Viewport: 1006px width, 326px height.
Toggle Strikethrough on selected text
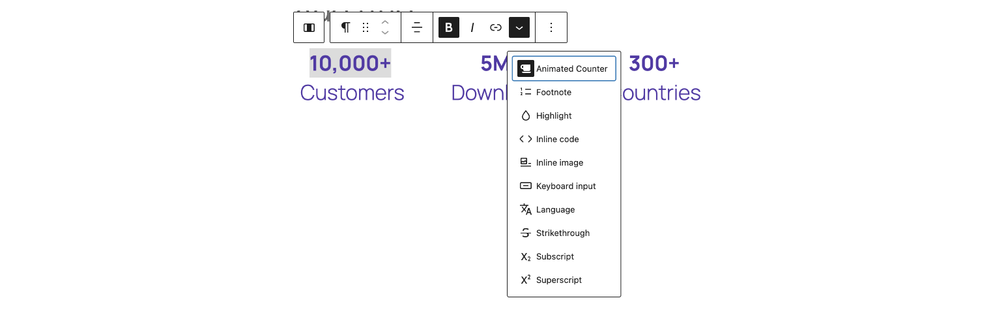coord(564,233)
